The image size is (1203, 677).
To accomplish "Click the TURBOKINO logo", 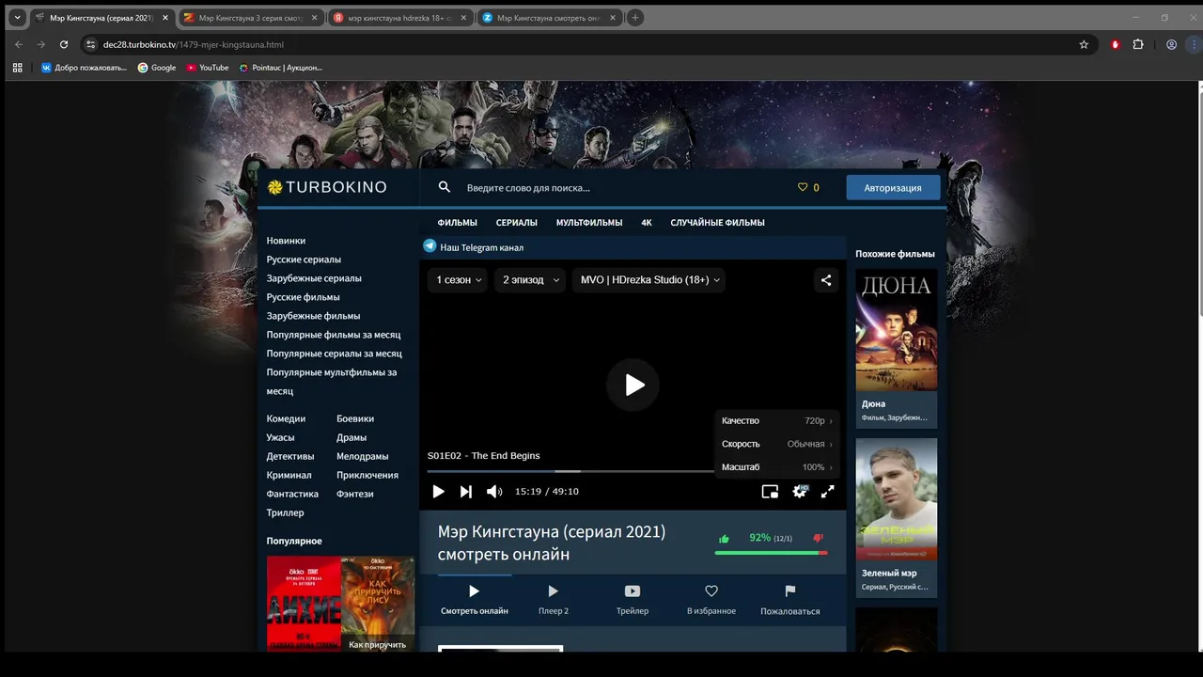I will tap(327, 187).
